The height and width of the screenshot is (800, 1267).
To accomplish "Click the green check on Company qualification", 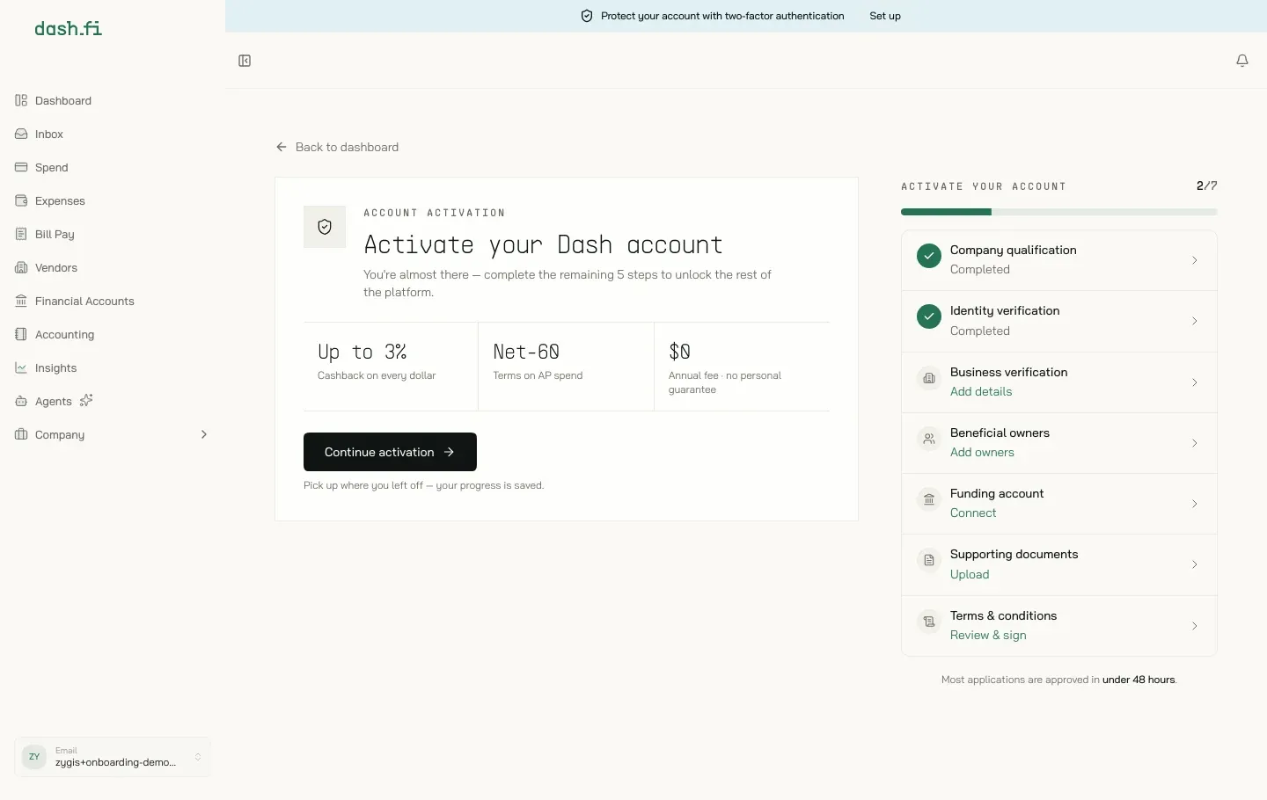I will [929, 256].
